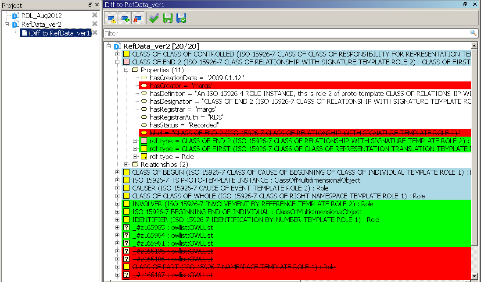Collapse the CLASS OF END 2 row
Image resolution: width=481 pixels, height=282 pixels.
coord(117,62)
